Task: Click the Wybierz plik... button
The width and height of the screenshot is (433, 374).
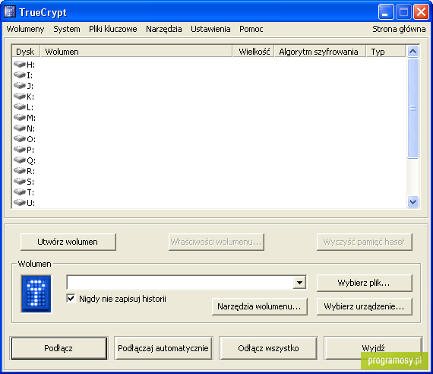Action: pyautogui.click(x=365, y=283)
